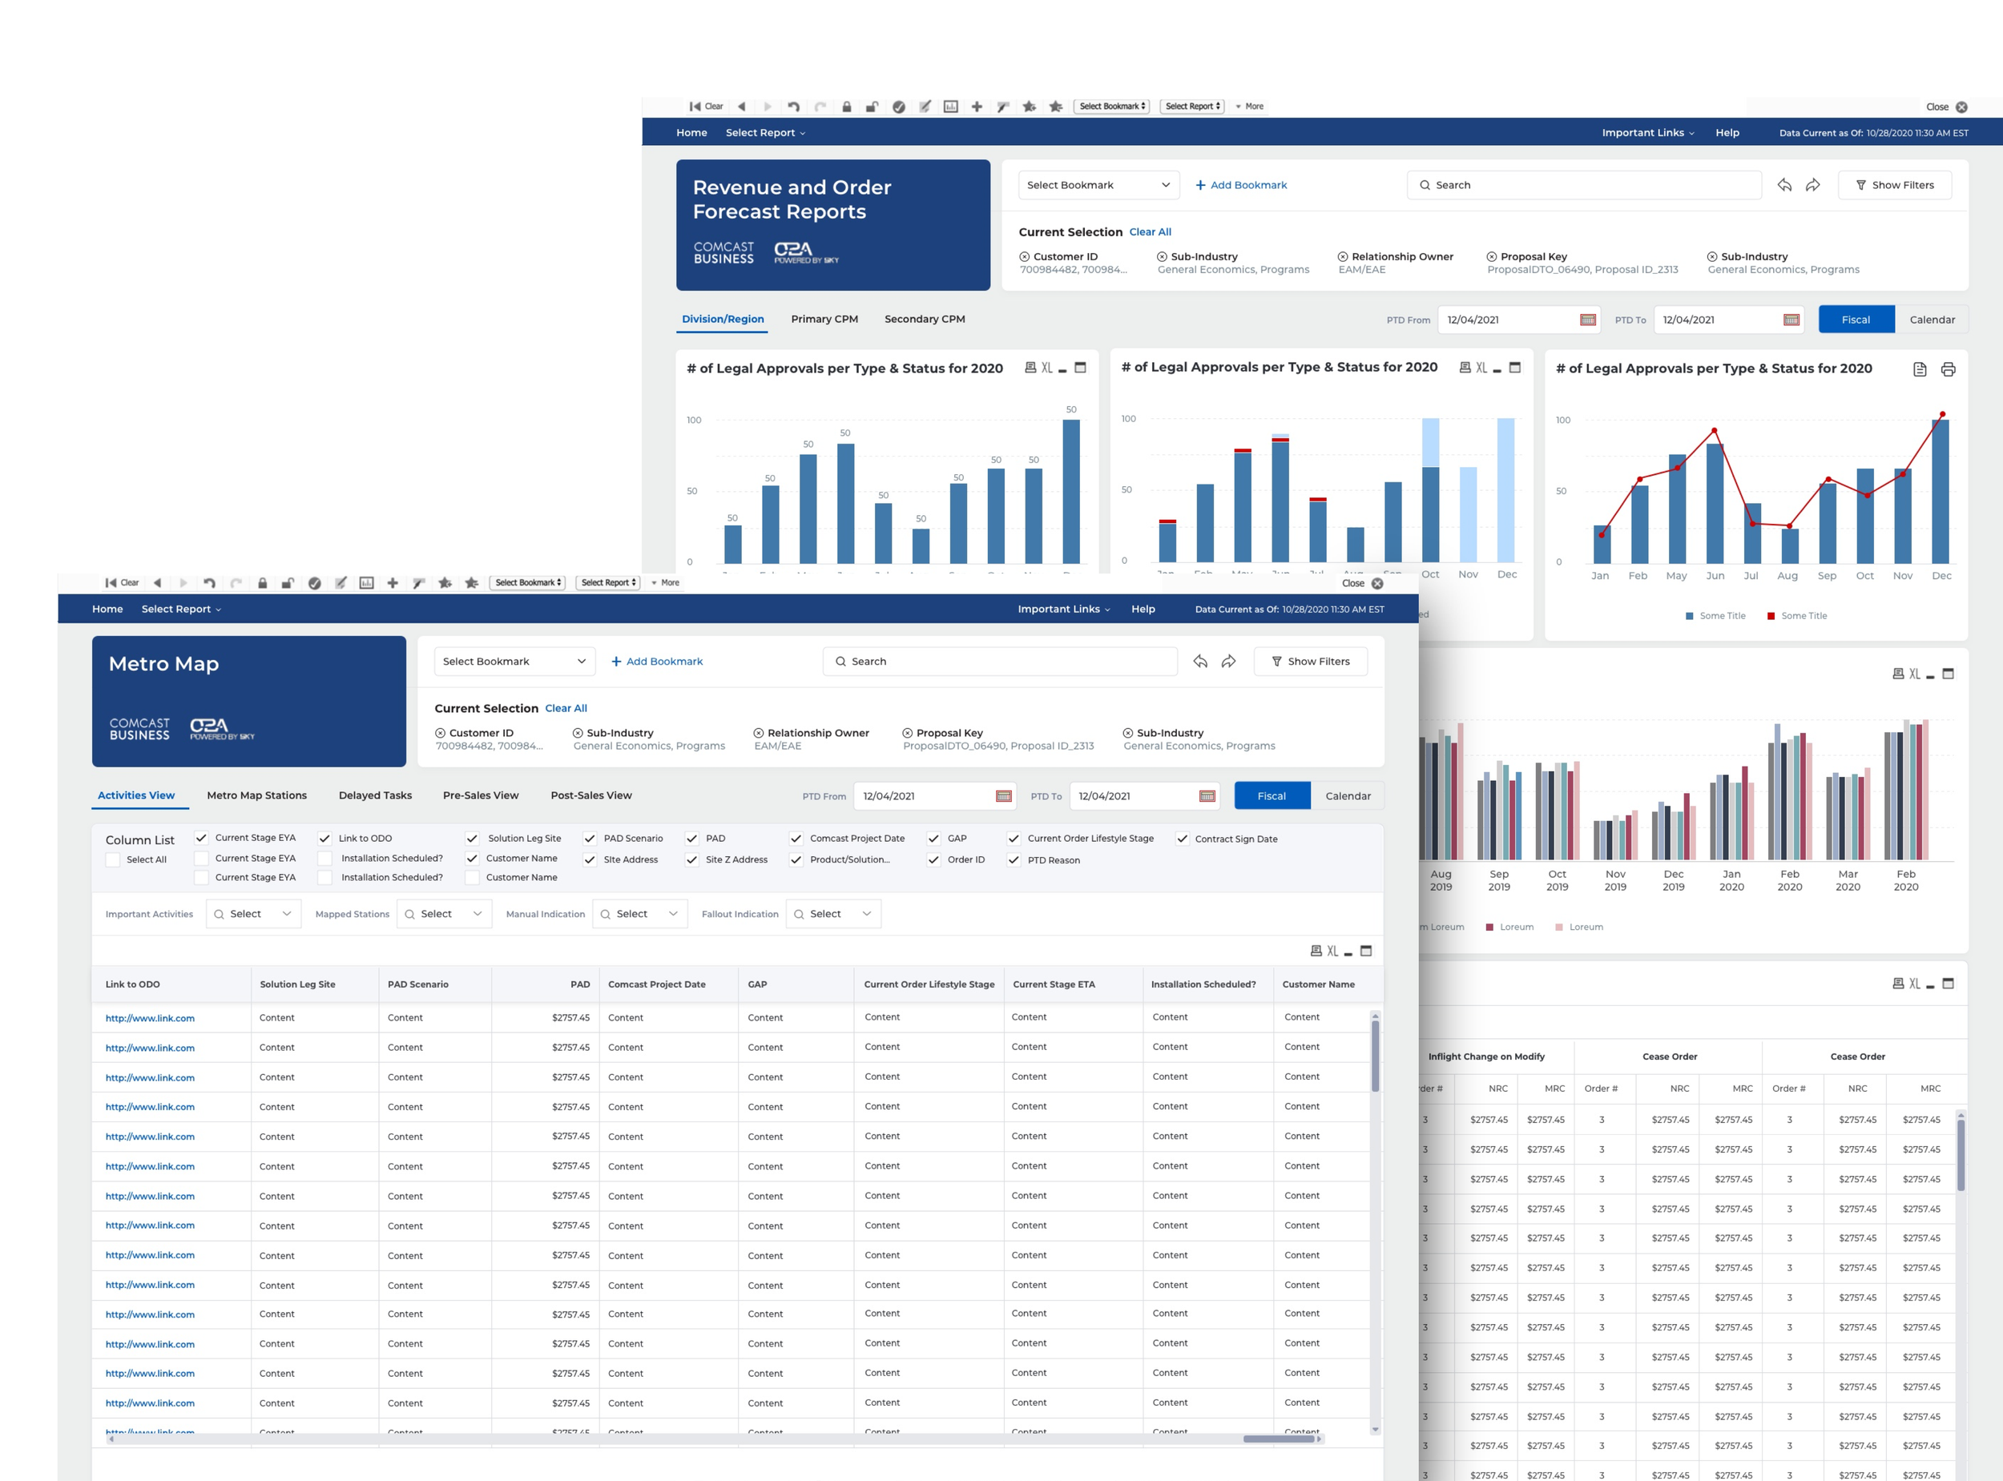Click the XL export icon above Metro Map table
This screenshot has width=2003, height=1481.
[x=1332, y=952]
